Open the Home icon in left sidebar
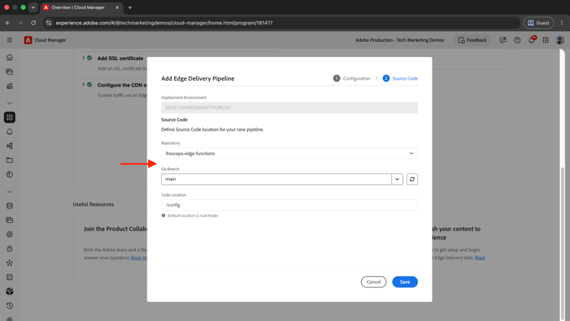Screen dimensions: 570x321 [x=9, y=58]
